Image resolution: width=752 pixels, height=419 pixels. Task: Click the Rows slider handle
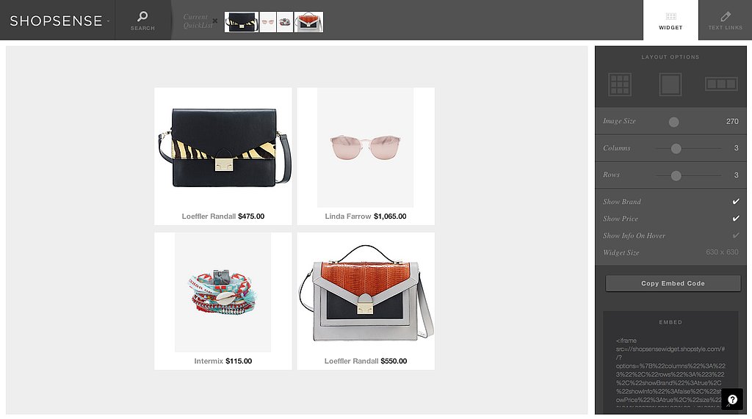[x=676, y=175]
